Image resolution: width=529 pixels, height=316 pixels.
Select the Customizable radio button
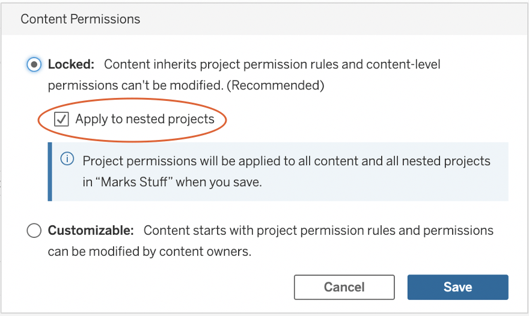[x=34, y=231]
